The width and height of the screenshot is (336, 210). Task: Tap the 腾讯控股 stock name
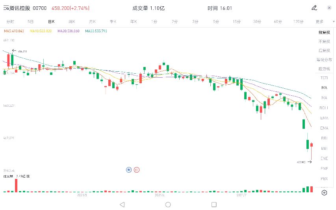click(20, 8)
